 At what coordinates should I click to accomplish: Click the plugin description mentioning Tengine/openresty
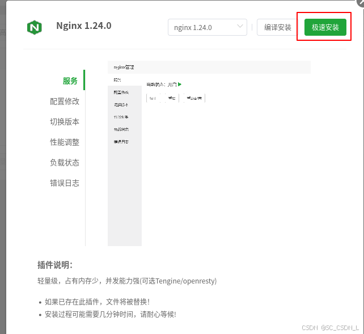(x=127, y=281)
